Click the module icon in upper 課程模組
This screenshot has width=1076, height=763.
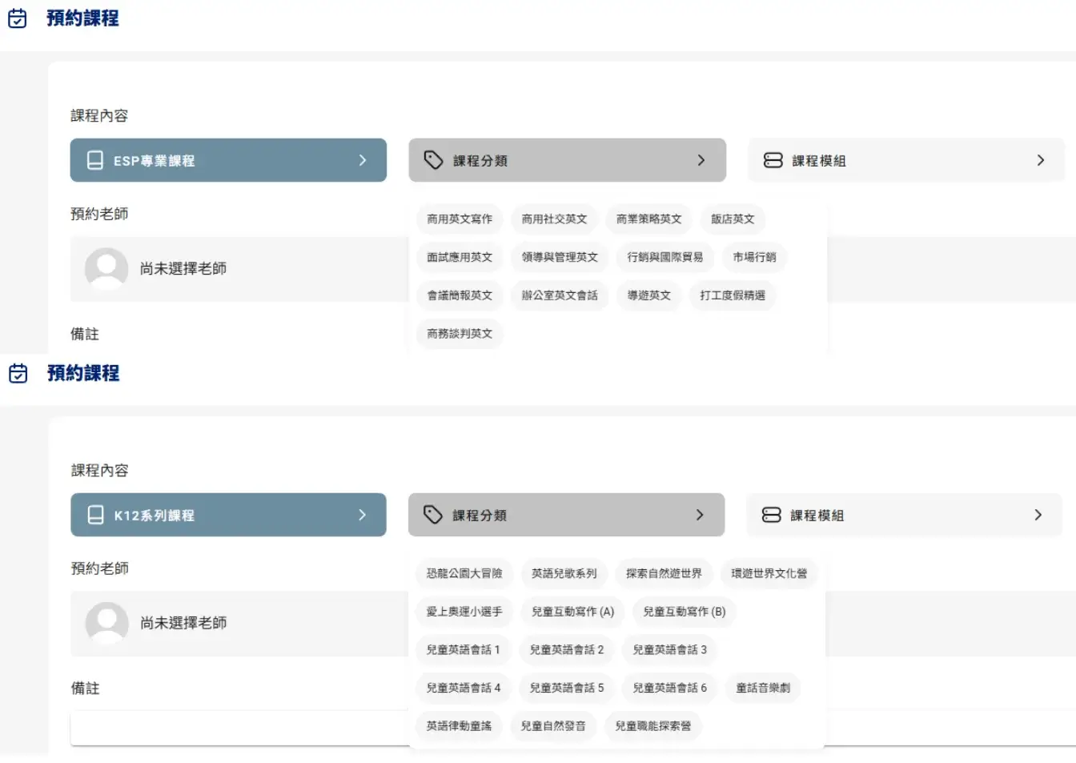point(773,160)
